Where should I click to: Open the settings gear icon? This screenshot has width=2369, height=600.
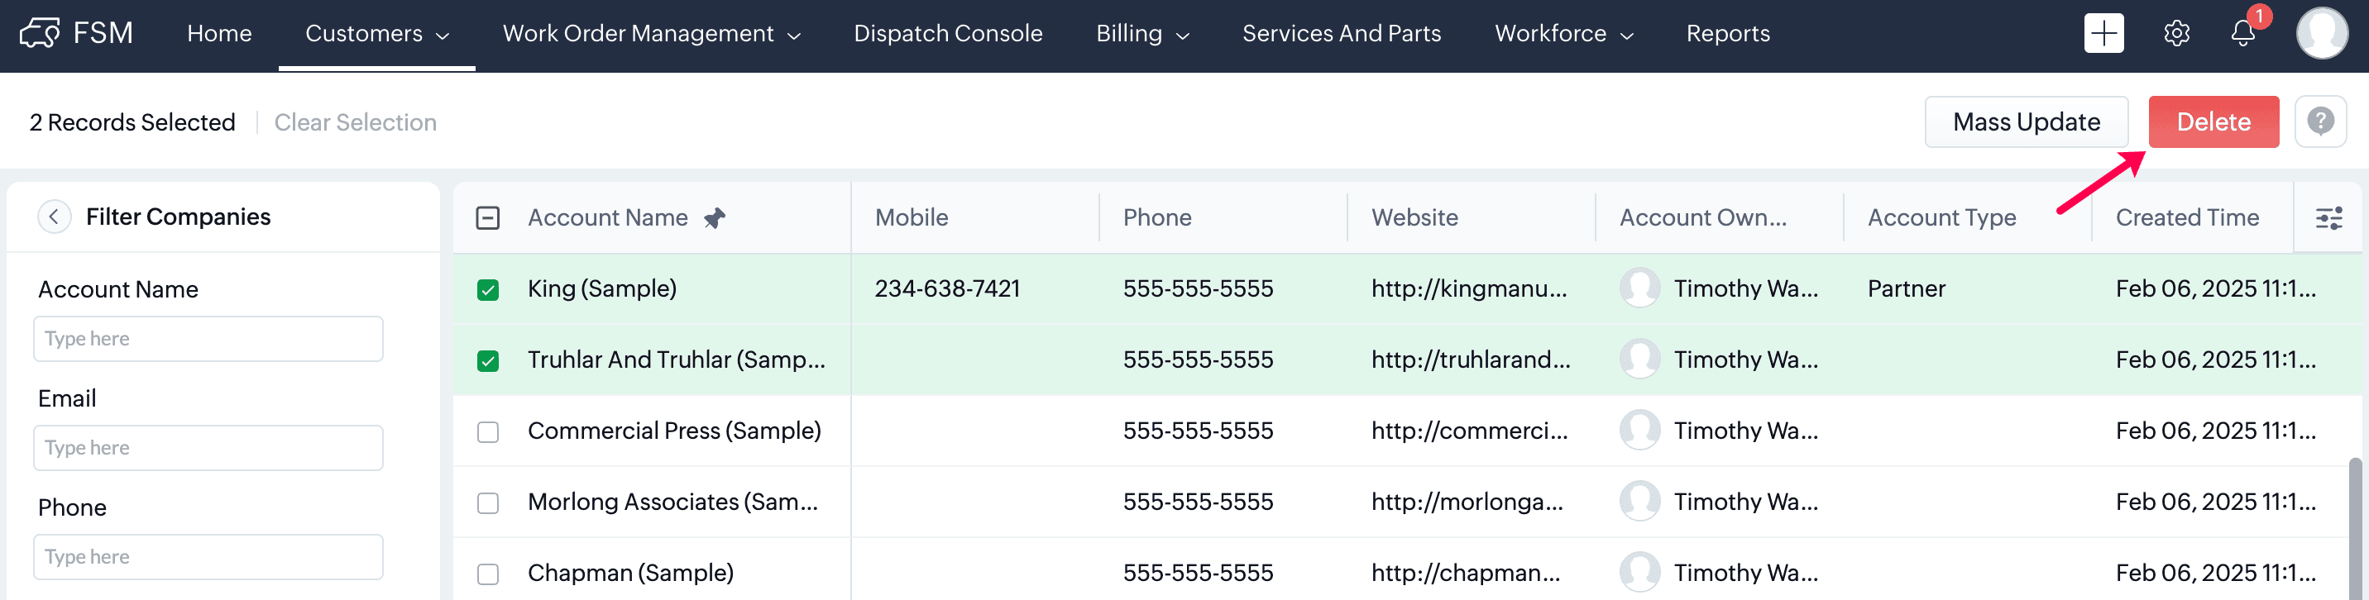coord(2176,33)
